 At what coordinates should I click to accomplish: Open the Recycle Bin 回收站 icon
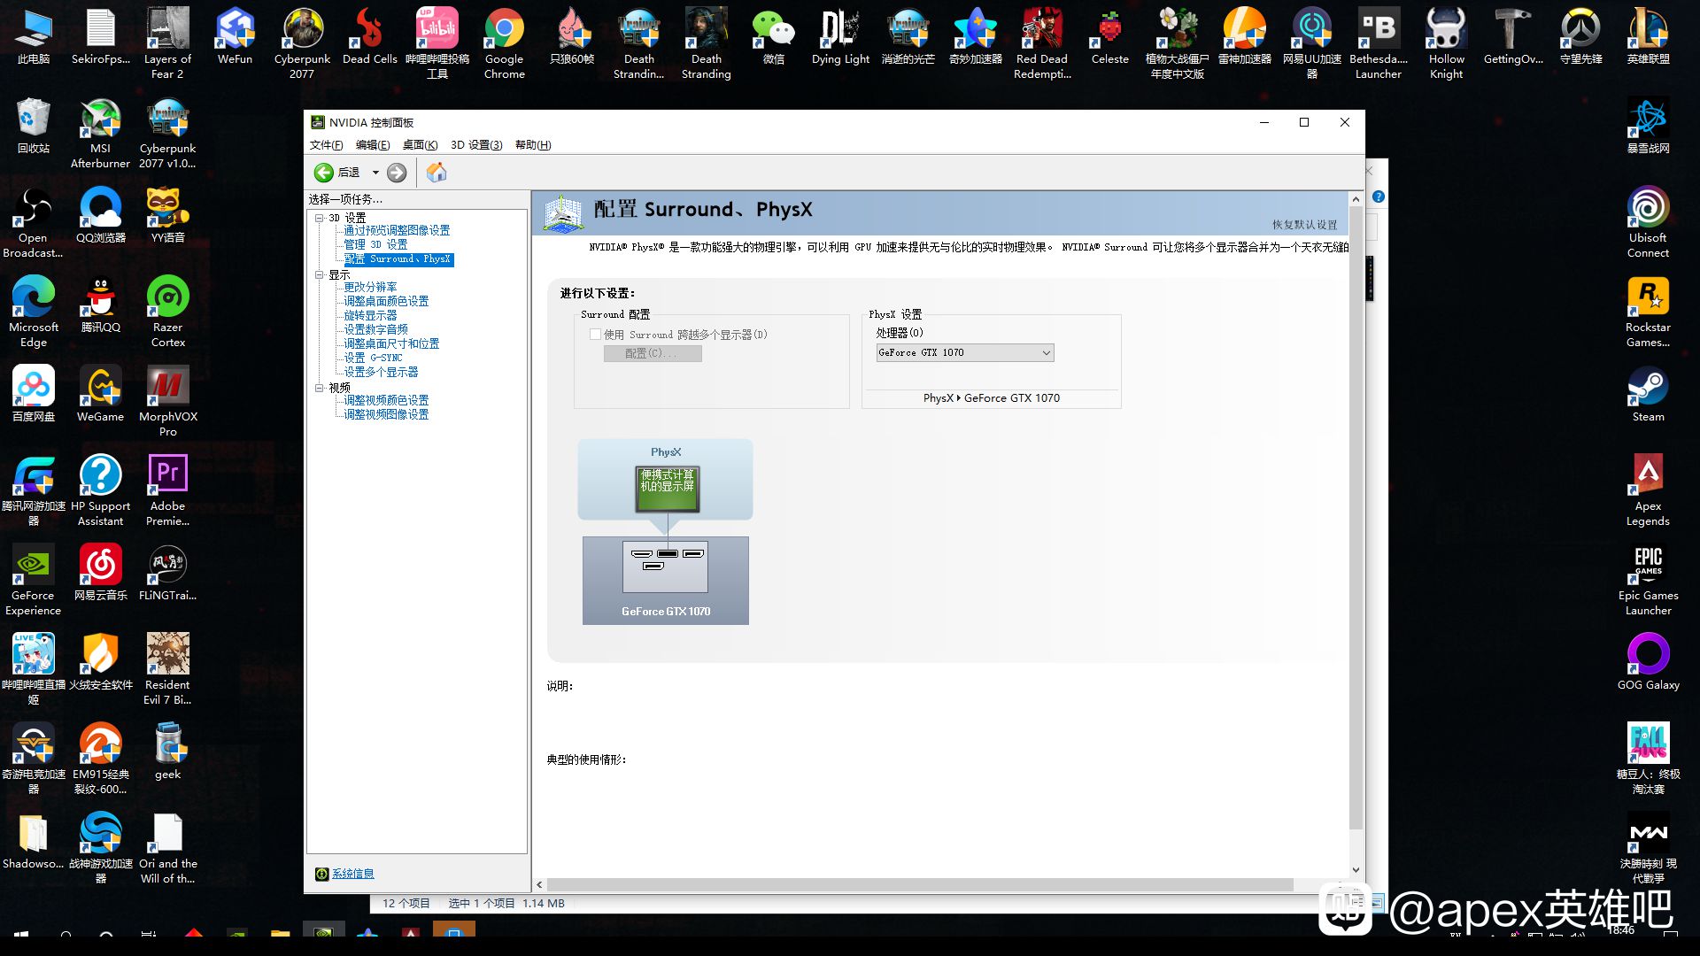tap(34, 126)
